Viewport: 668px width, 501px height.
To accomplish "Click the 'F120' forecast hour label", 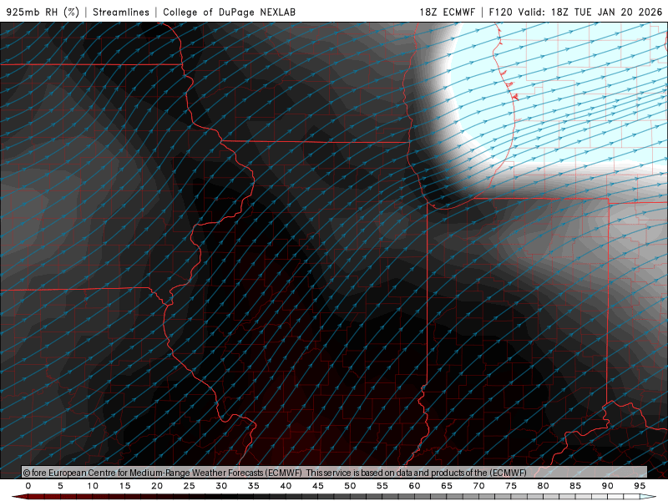I will (500, 12).
